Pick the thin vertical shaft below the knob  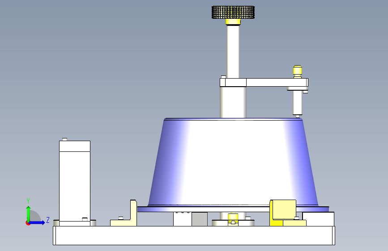[x=233, y=51]
